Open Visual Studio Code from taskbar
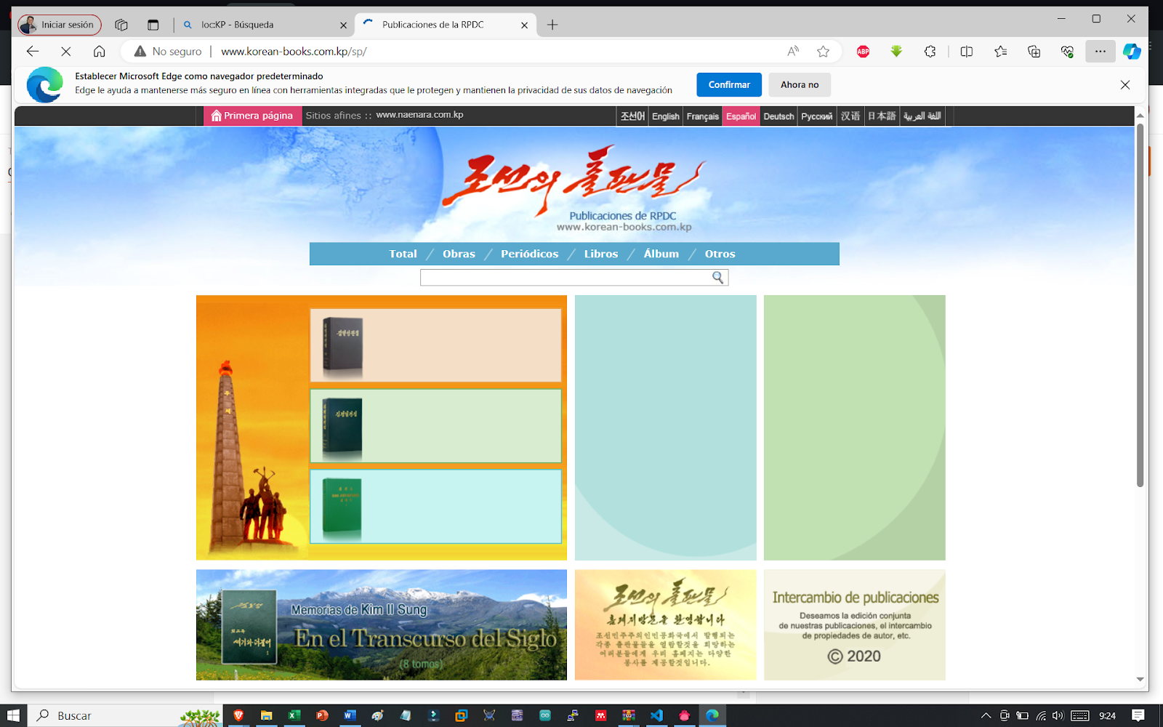 click(656, 715)
